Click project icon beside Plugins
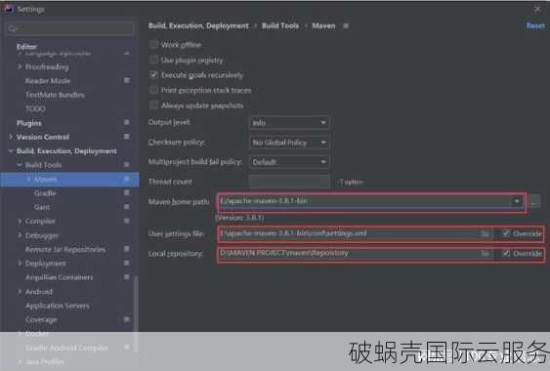Viewport: 550px width, 371px height. click(127, 122)
